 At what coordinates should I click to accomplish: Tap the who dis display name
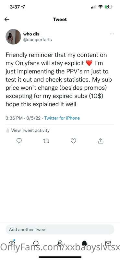point(31,34)
